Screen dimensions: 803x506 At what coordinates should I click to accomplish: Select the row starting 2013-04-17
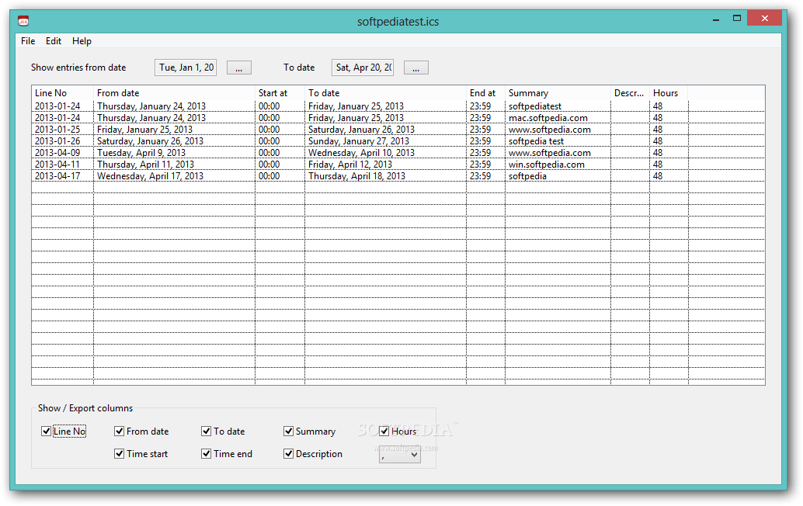(x=398, y=176)
